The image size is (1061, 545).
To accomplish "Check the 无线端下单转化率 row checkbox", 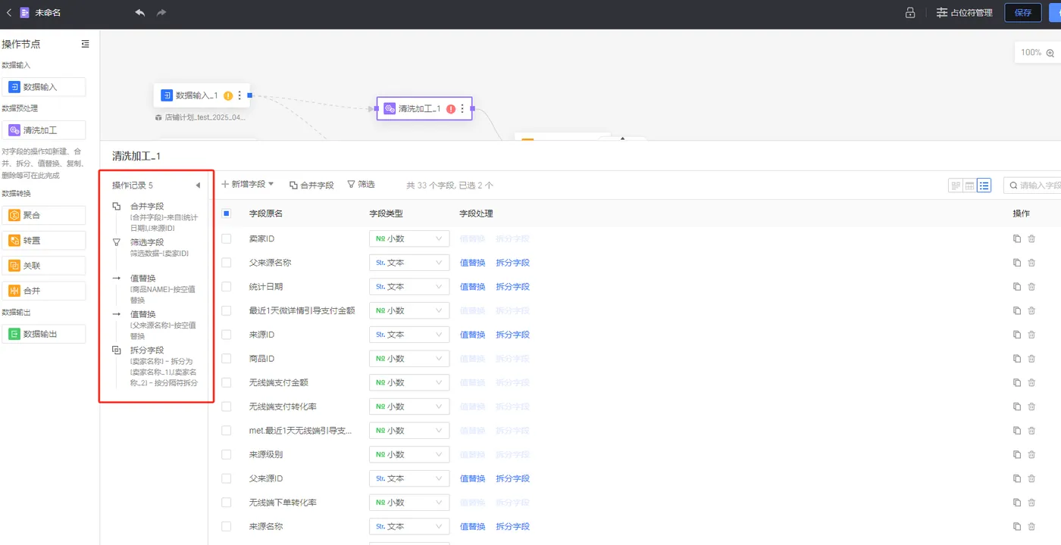I will 226,503.
